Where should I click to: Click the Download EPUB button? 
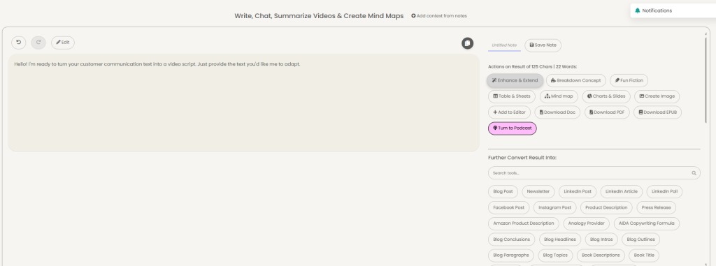(x=657, y=112)
